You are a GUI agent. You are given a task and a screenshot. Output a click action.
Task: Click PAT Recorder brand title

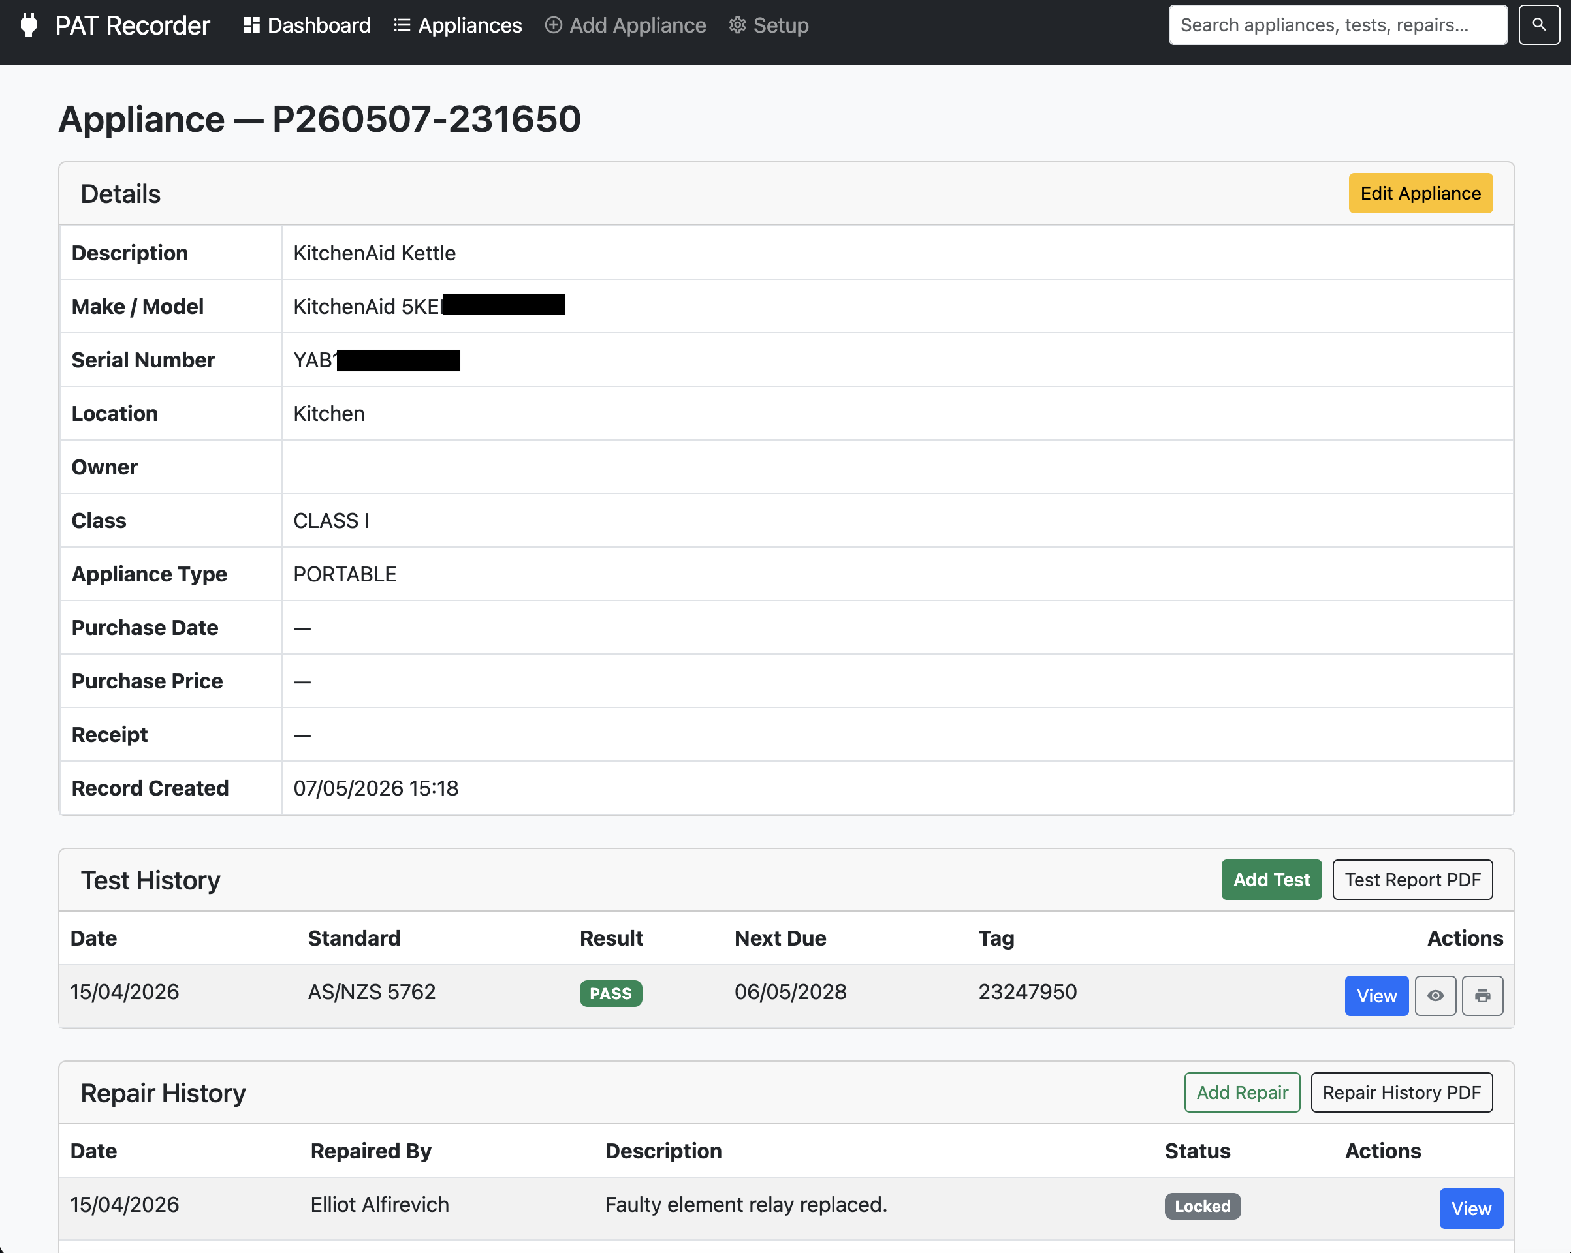133,25
